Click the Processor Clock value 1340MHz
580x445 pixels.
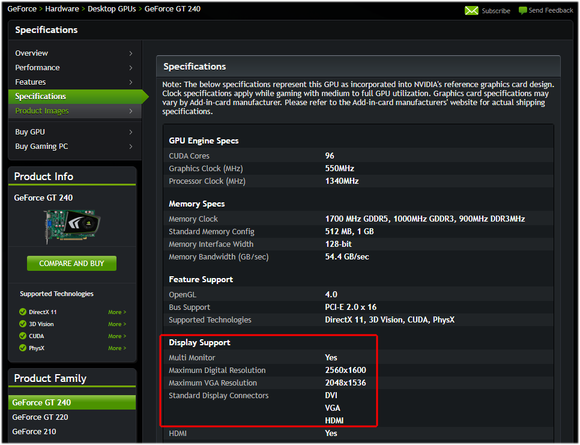click(x=342, y=181)
